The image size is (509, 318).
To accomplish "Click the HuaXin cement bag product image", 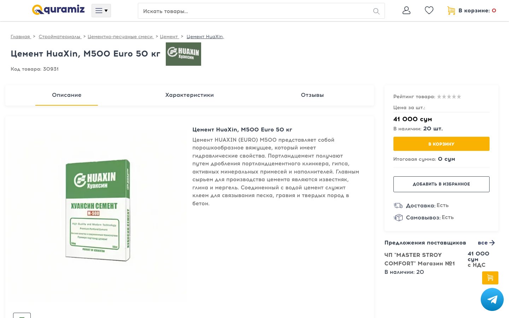I will tap(98, 210).
